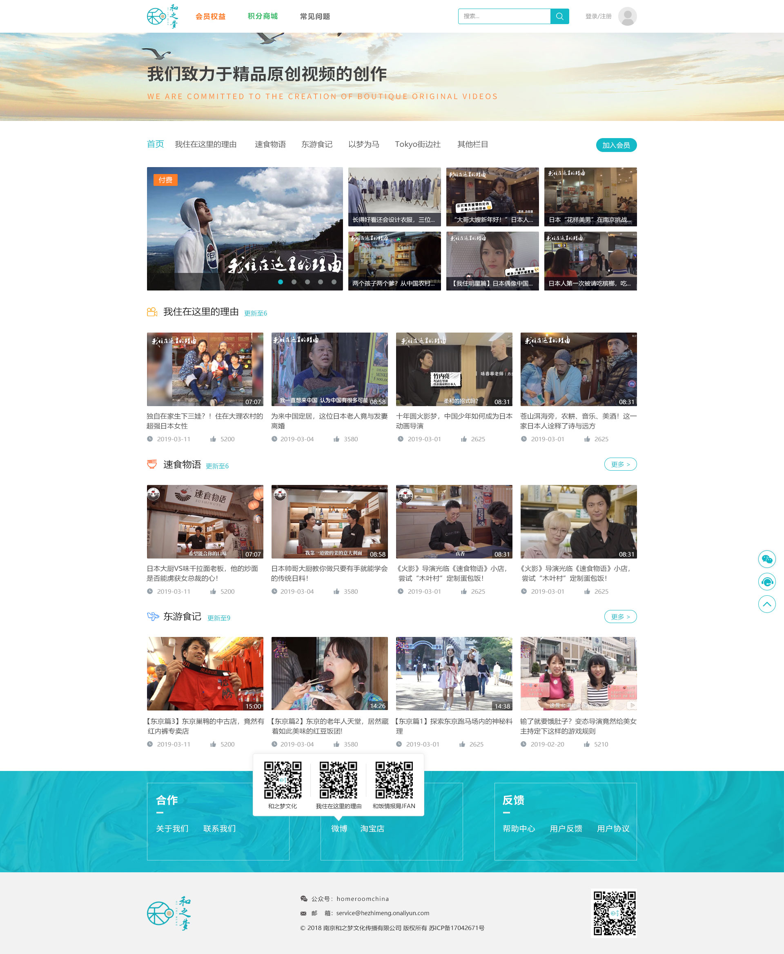784x954 pixels.
Task: Open video 东京篇3 巢鸭中古店
Action: (205, 673)
